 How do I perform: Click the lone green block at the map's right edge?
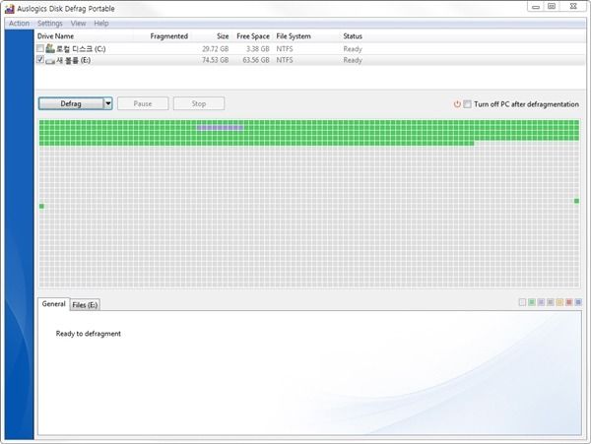point(576,201)
